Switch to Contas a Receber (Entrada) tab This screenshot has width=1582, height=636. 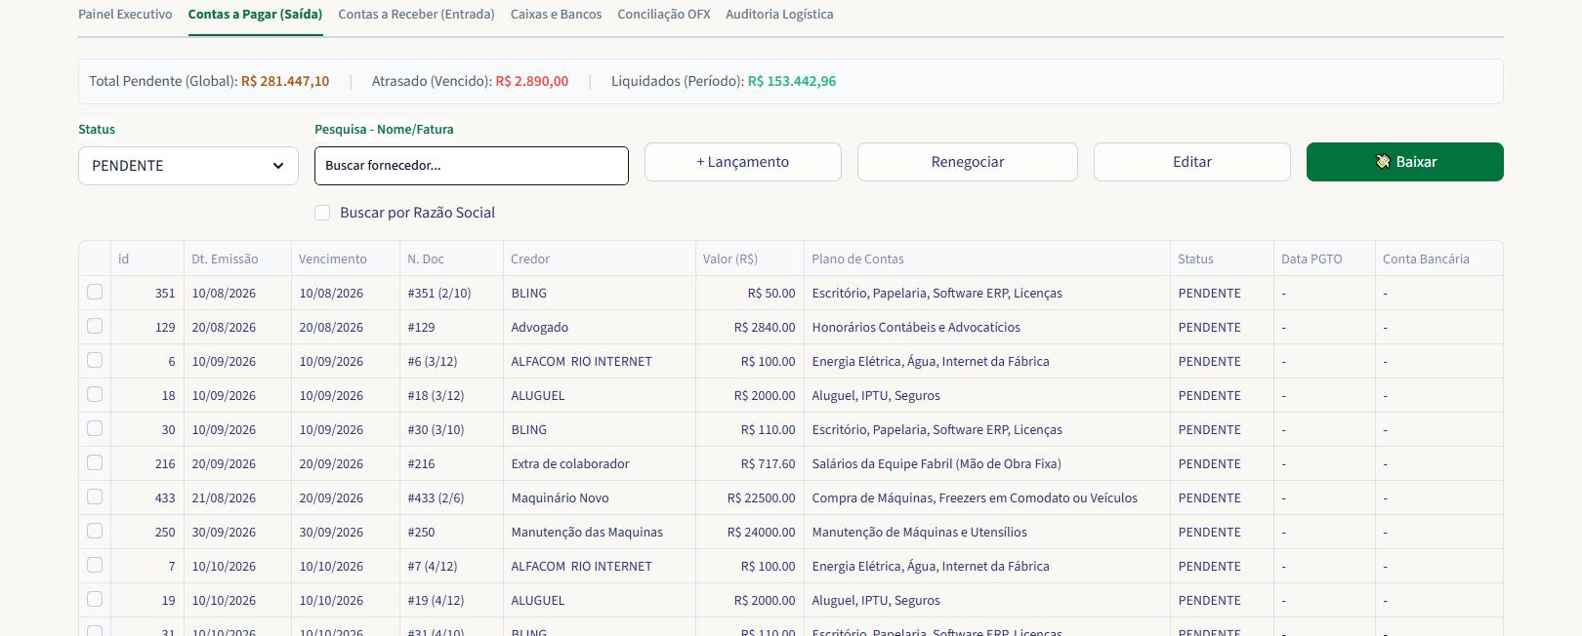(x=416, y=15)
